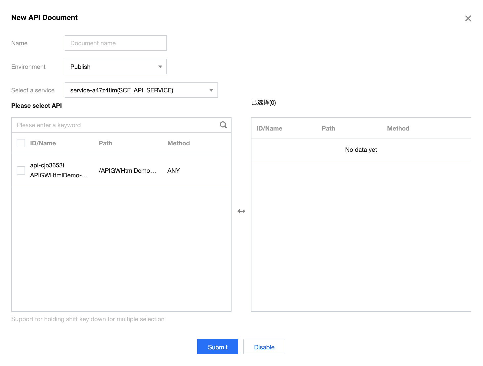Focus the Document name input field
The image size is (483, 366).
click(x=116, y=43)
